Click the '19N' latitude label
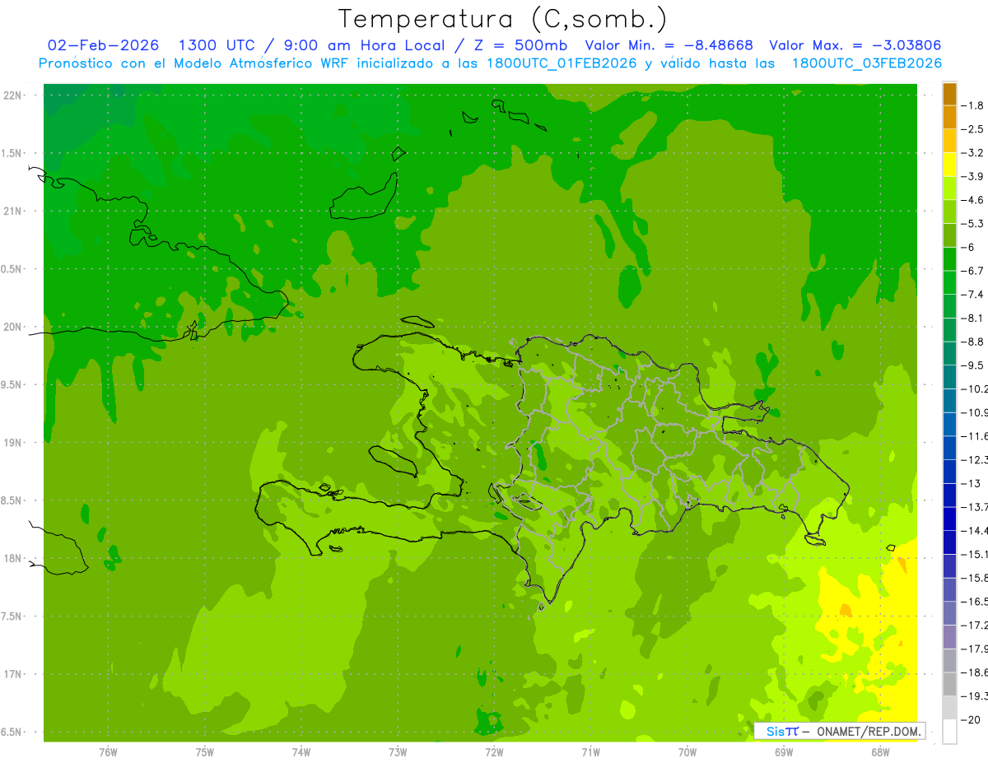This screenshot has width=988, height=763. tap(12, 443)
